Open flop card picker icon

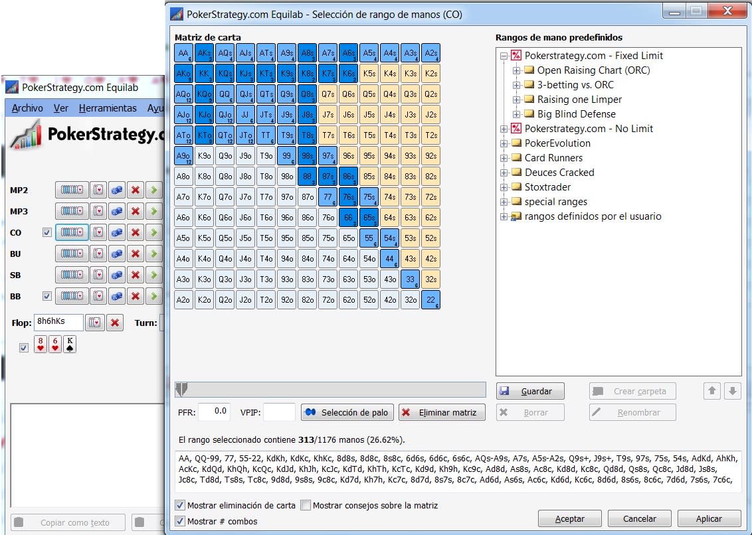tap(95, 323)
